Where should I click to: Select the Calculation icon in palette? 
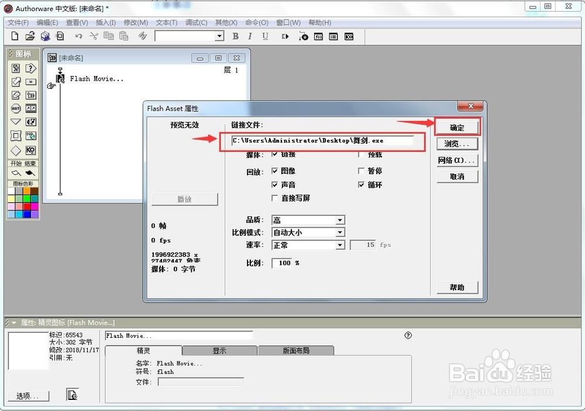tap(30, 82)
